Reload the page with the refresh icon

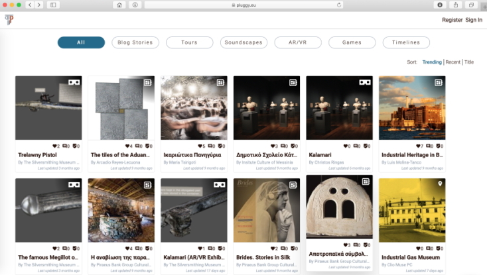coord(340,5)
